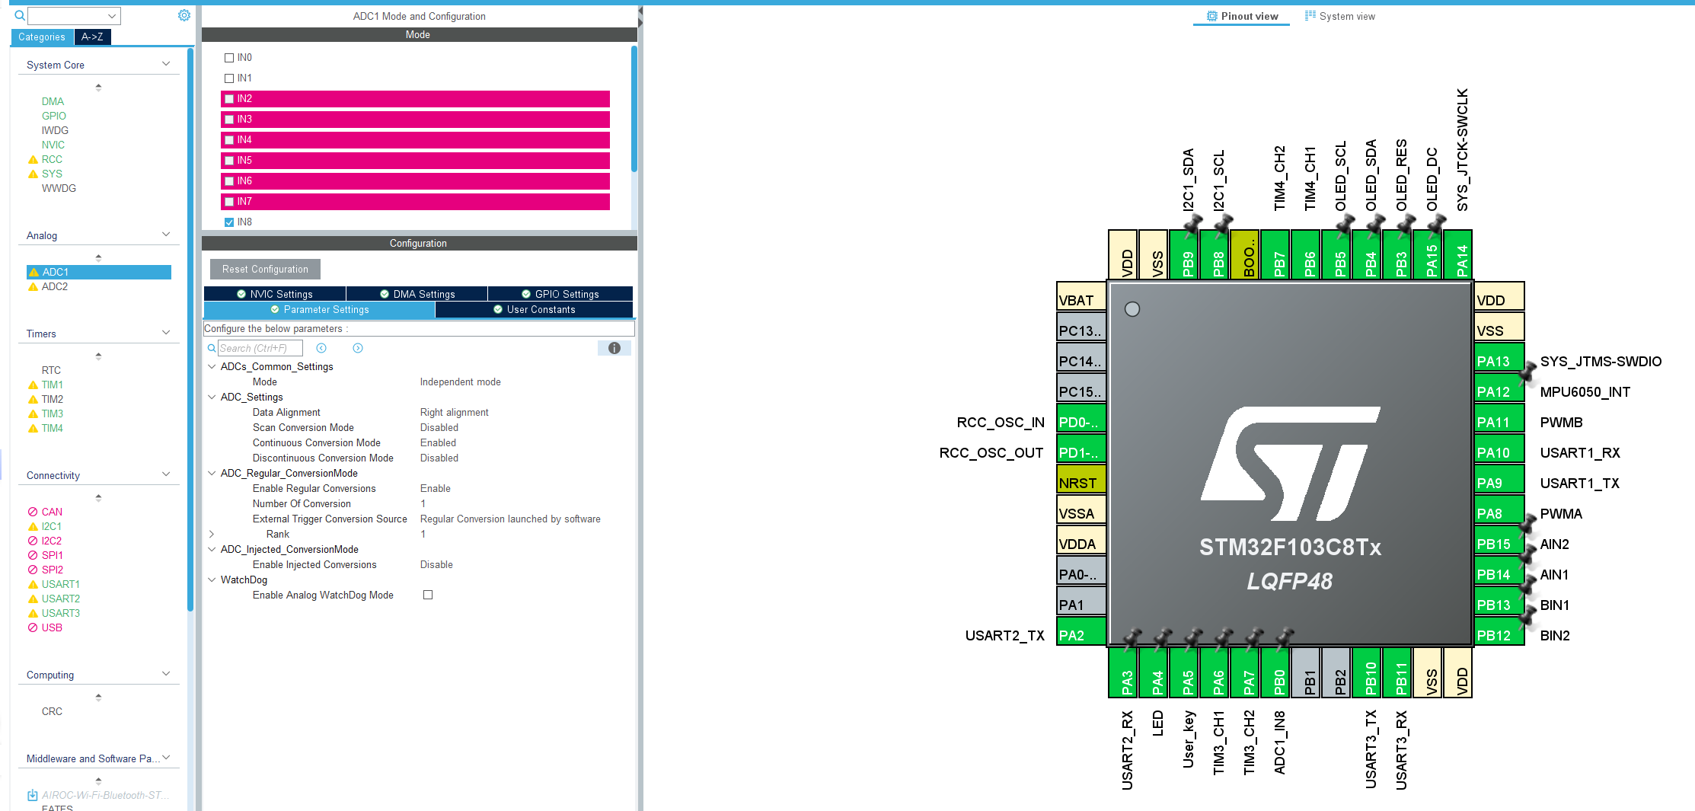Go to next search result arrow
The height and width of the screenshot is (811, 1695).
click(358, 348)
